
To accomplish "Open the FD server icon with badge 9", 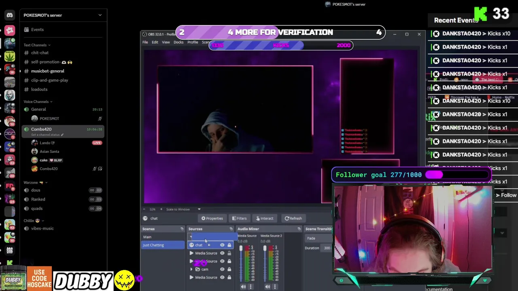I will pos(10,186).
